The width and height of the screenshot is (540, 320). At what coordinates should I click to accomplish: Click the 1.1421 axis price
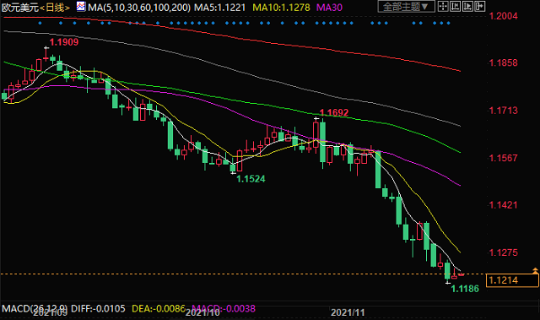(x=503, y=205)
